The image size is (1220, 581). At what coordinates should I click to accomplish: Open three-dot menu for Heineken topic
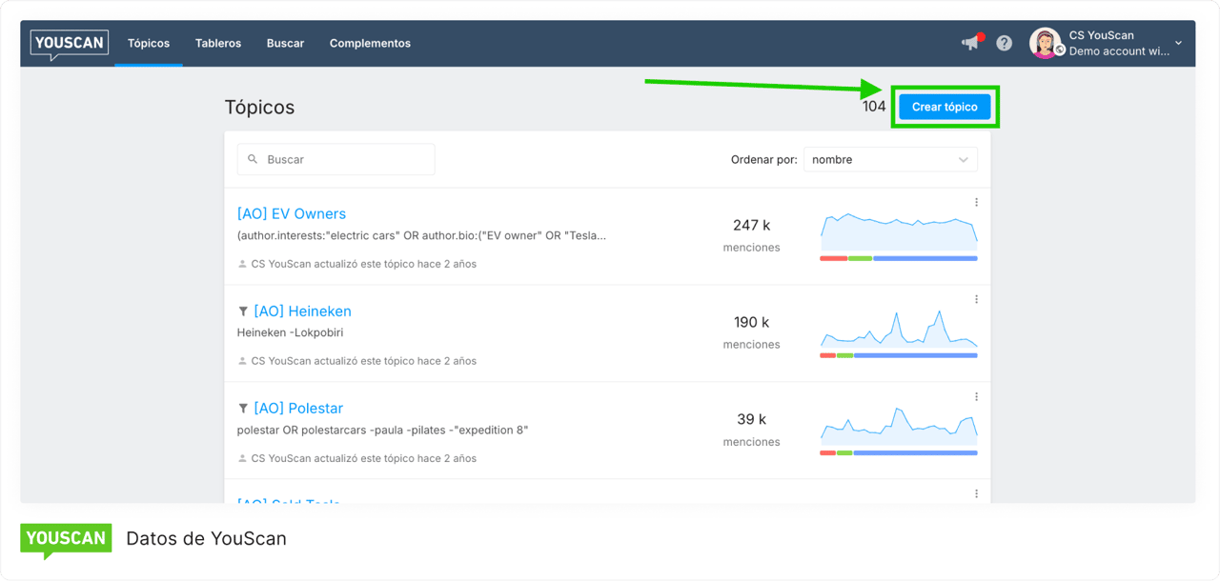click(976, 299)
